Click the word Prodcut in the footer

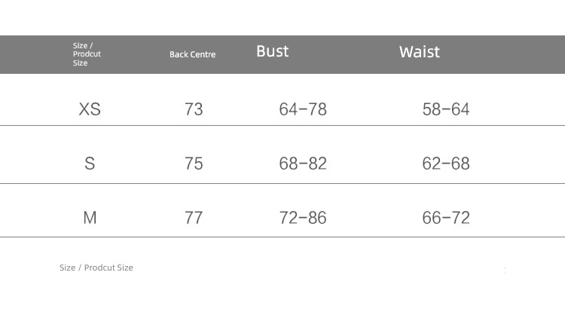pyautogui.click(x=99, y=268)
